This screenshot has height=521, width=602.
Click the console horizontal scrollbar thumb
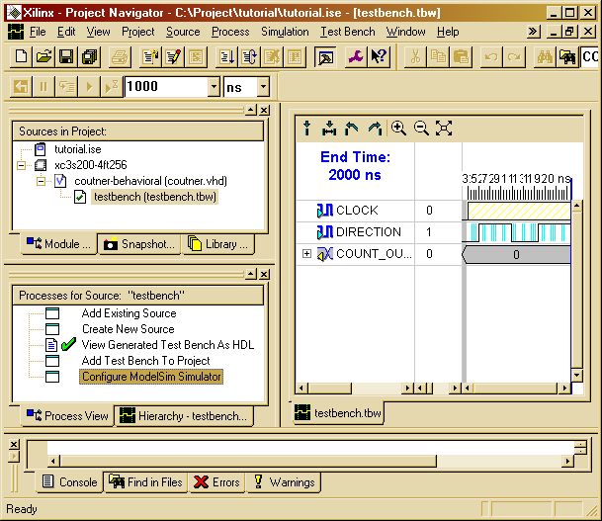click(x=248, y=461)
